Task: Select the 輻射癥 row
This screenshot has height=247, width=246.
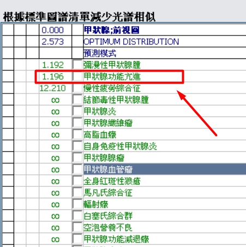Action: 165,204
